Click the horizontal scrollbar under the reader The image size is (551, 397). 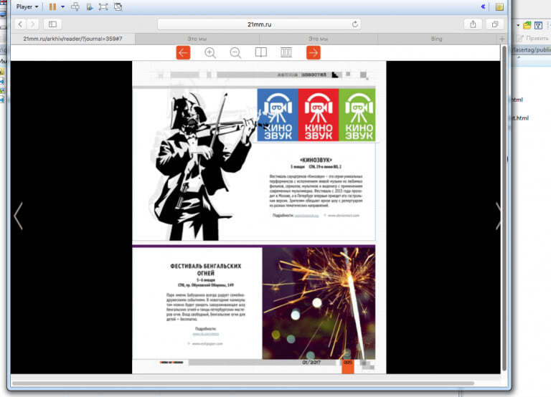[243, 383]
